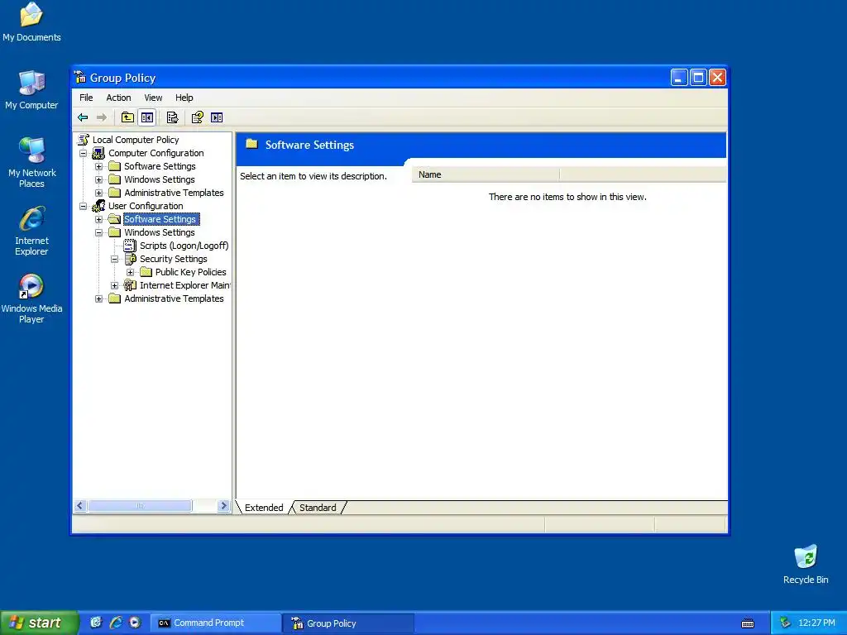Select Internet Explorer desktop icon
The width and height of the screenshot is (847, 635).
31,231
